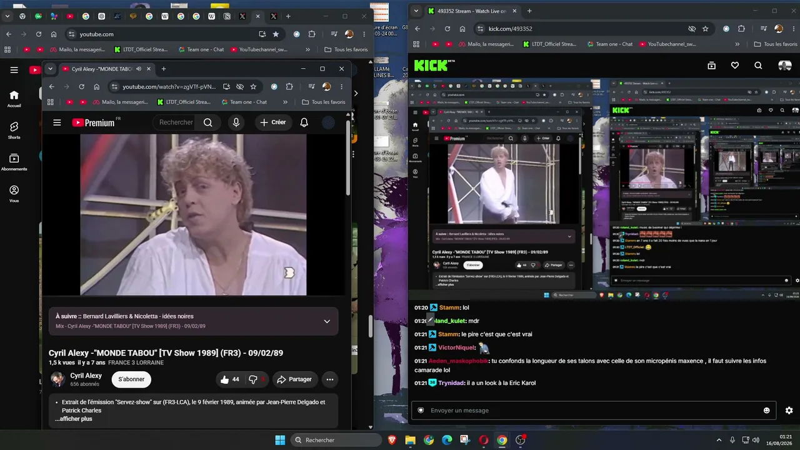Focus the 'Envoyer un message' chat field
The width and height of the screenshot is (800, 450).
click(594, 410)
